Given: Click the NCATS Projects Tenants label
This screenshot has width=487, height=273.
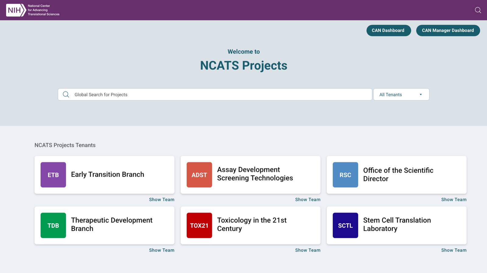Looking at the screenshot, I should click(x=65, y=145).
